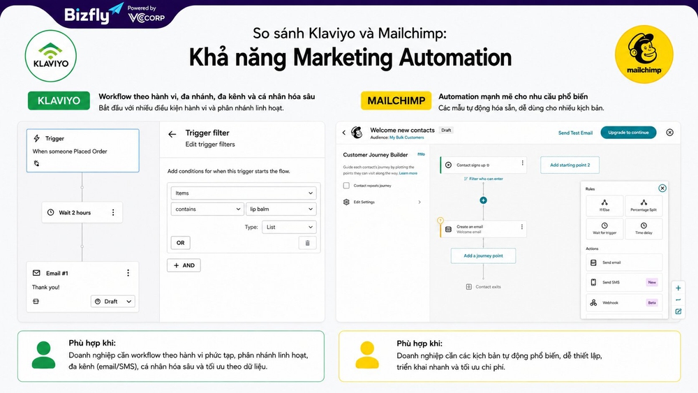Image resolution: width=698 pixels, height=393 pixels.
Task: Delete the condition with trash icon
Action: [x=307, y=243]
